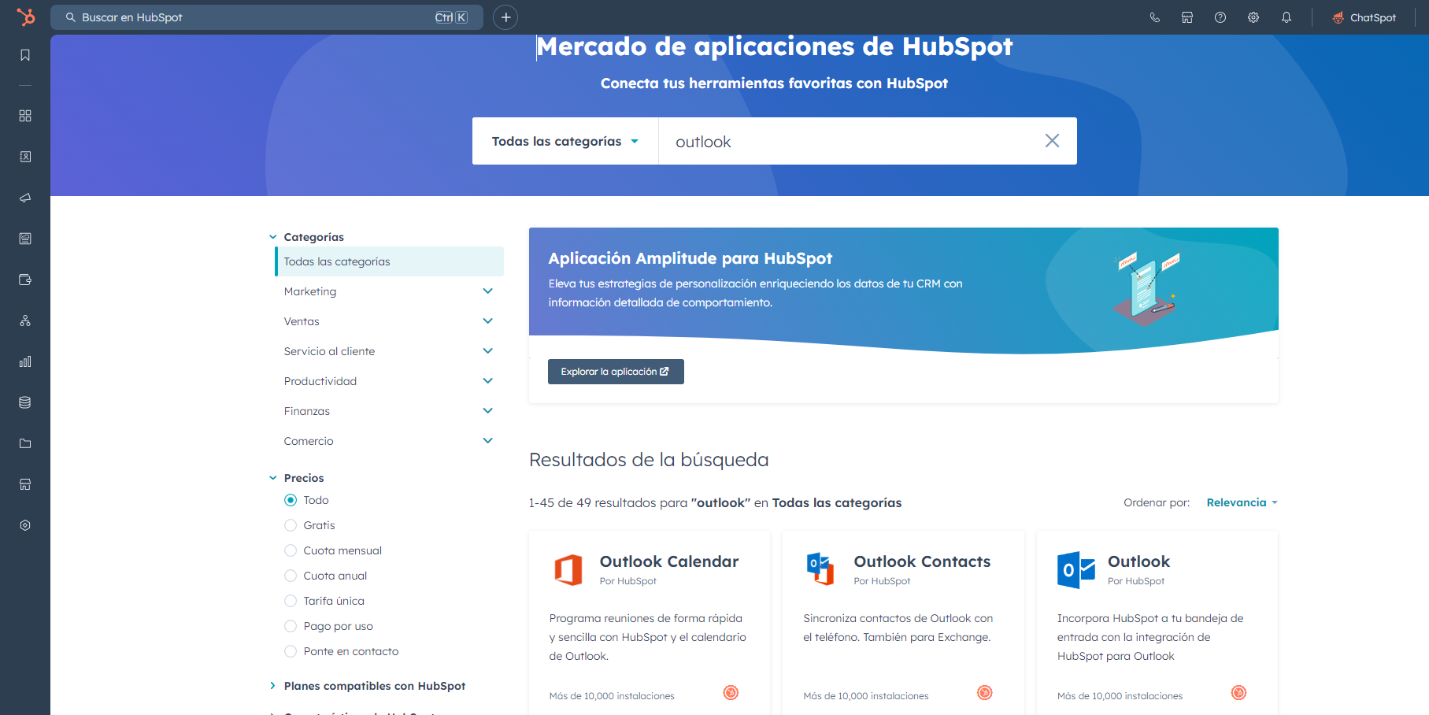Open the calling phone icon in top bar
The height and width of the screenshot is (715, 1429).
(x=1155, y=17)
